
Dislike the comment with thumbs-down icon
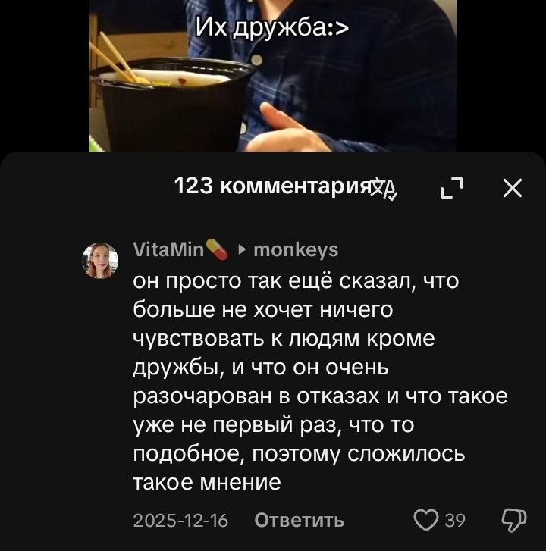(513, 520)
